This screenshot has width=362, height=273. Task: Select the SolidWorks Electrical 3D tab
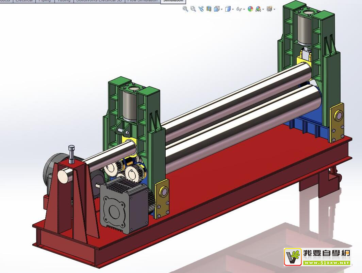[99, 1]
